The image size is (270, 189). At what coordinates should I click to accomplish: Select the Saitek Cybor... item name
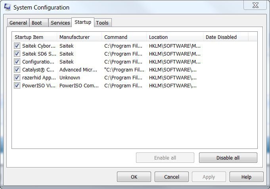pos(39,46)
